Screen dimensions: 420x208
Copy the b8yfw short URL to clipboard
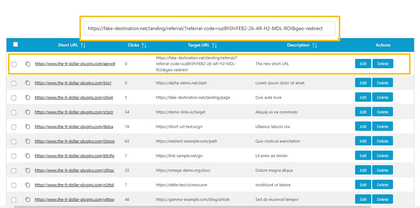pyautogui.click(x=28, y=155)
